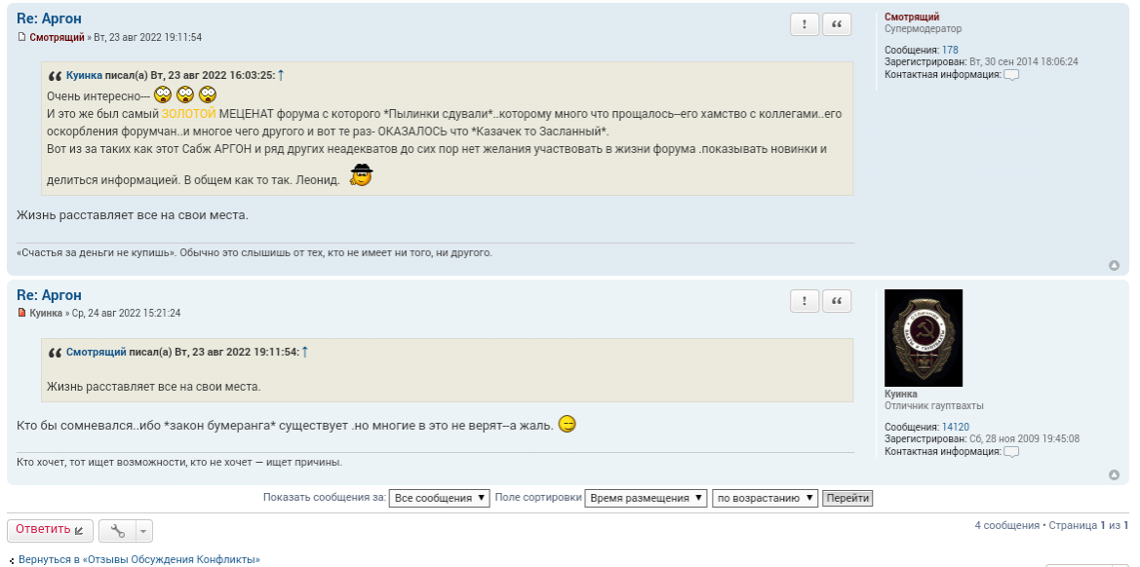Open the по возрастанию sort order dropdown
Screen dimensions: 1140x567
765,499
